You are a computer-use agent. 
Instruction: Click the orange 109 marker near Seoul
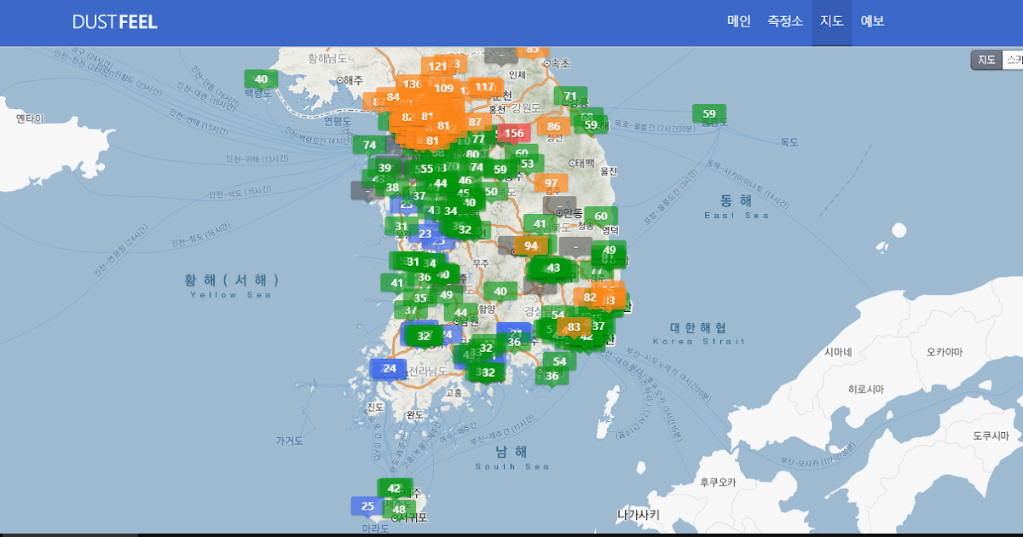pyautogui.click(x=447, y=88)
